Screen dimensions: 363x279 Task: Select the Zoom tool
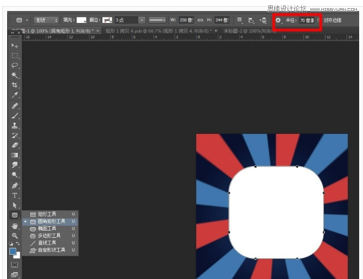[15, 236]
